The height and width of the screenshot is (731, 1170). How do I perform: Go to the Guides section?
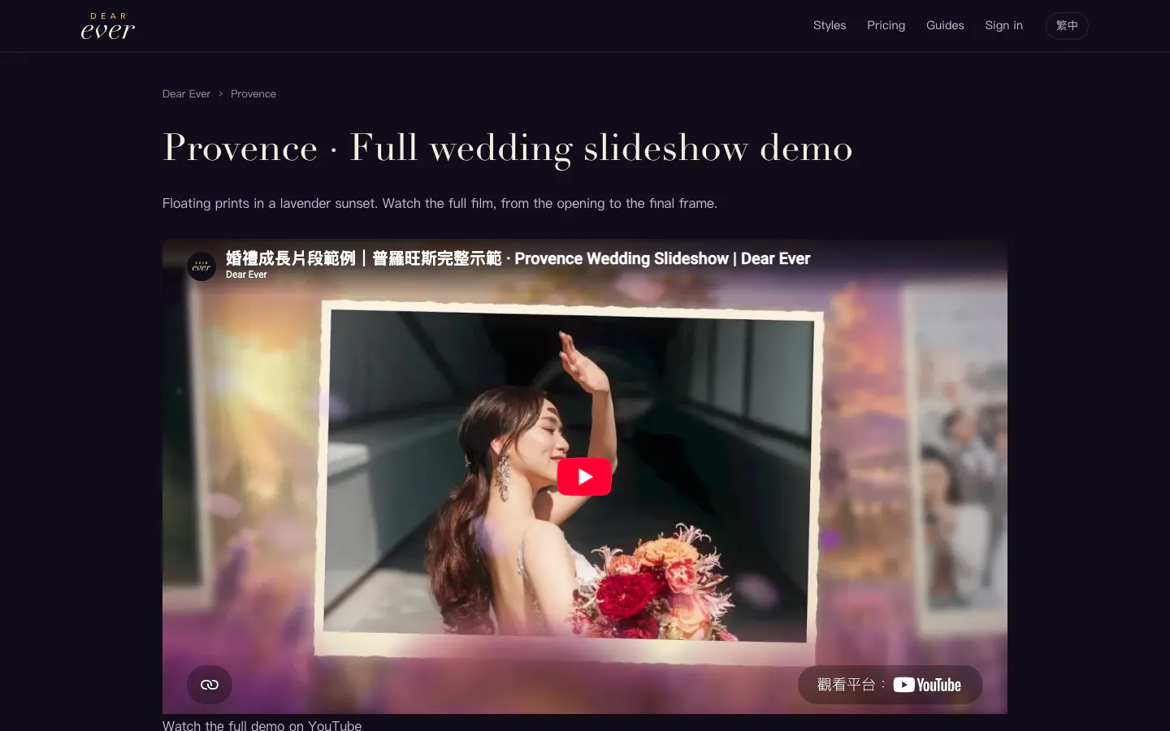(x=945, y=25)
